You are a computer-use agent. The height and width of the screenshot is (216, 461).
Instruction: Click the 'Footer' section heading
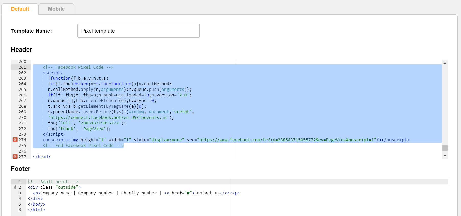click(x=21, y=169)
